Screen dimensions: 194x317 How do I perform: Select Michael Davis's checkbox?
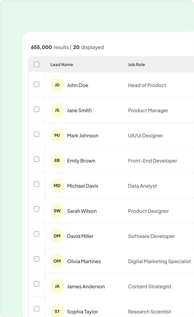tap(37, 184)
